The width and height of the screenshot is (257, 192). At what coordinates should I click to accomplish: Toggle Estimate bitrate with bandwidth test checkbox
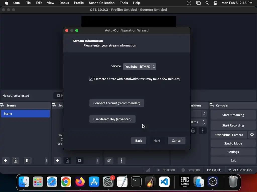[91, 79]
